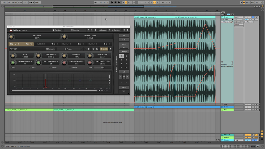
Task: Click the Shift value slider
Action: tap(102, 68)
